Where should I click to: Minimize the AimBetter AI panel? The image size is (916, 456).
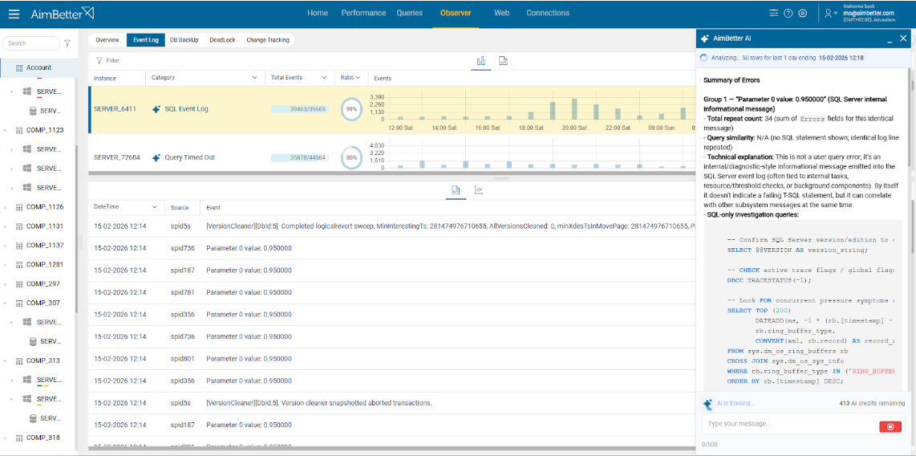[890, 39]
